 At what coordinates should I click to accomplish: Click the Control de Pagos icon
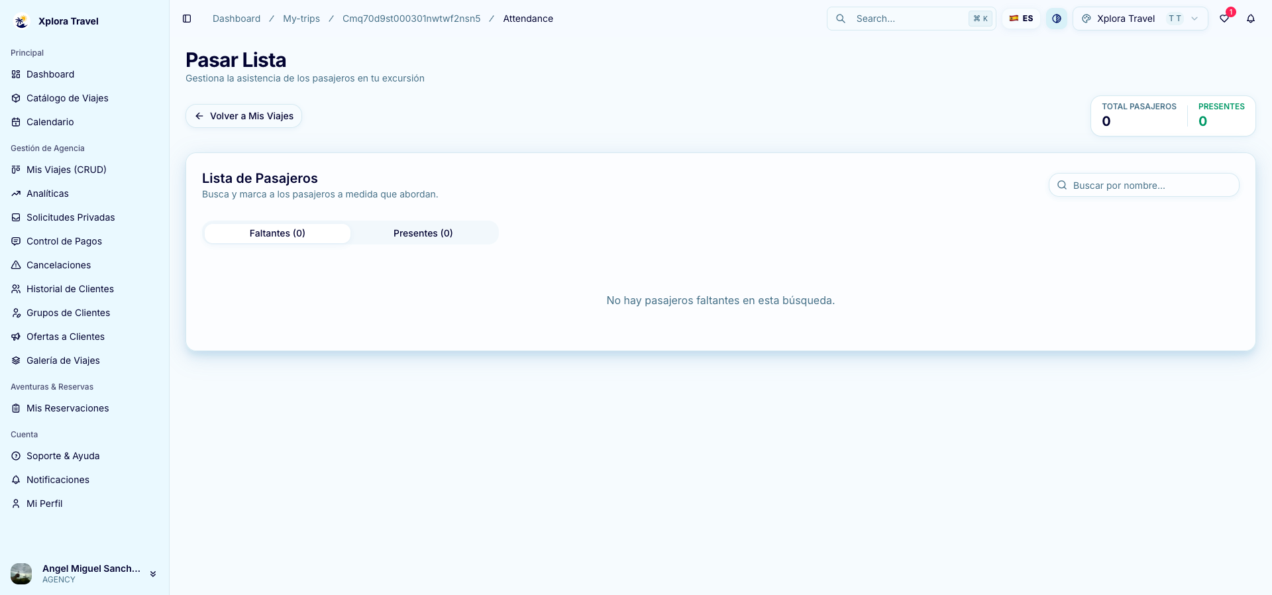tap(16, 241)
